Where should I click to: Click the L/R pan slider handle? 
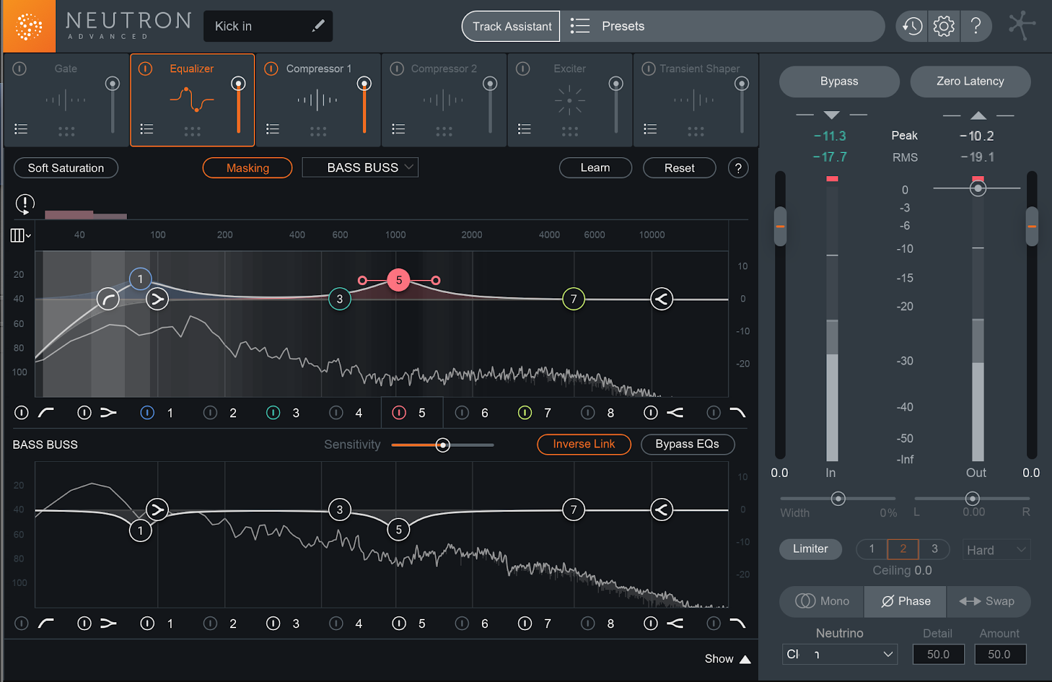(972, 499)
